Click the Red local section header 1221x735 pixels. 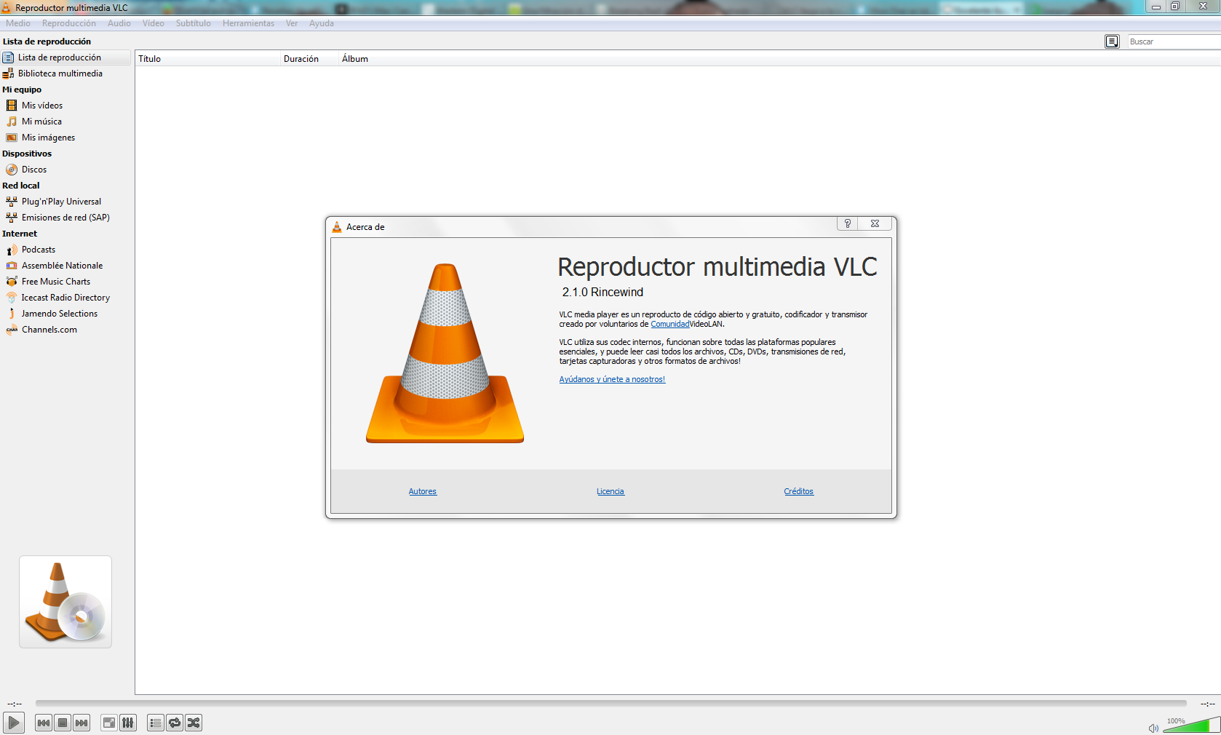(21, 186)
